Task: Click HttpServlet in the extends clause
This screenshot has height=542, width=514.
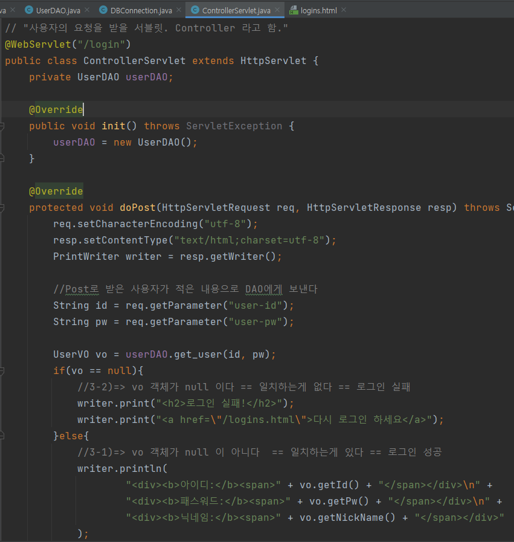Action: (x=273, y=60)
